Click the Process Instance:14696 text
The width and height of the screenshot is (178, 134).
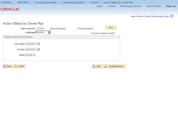click(103, 33)
